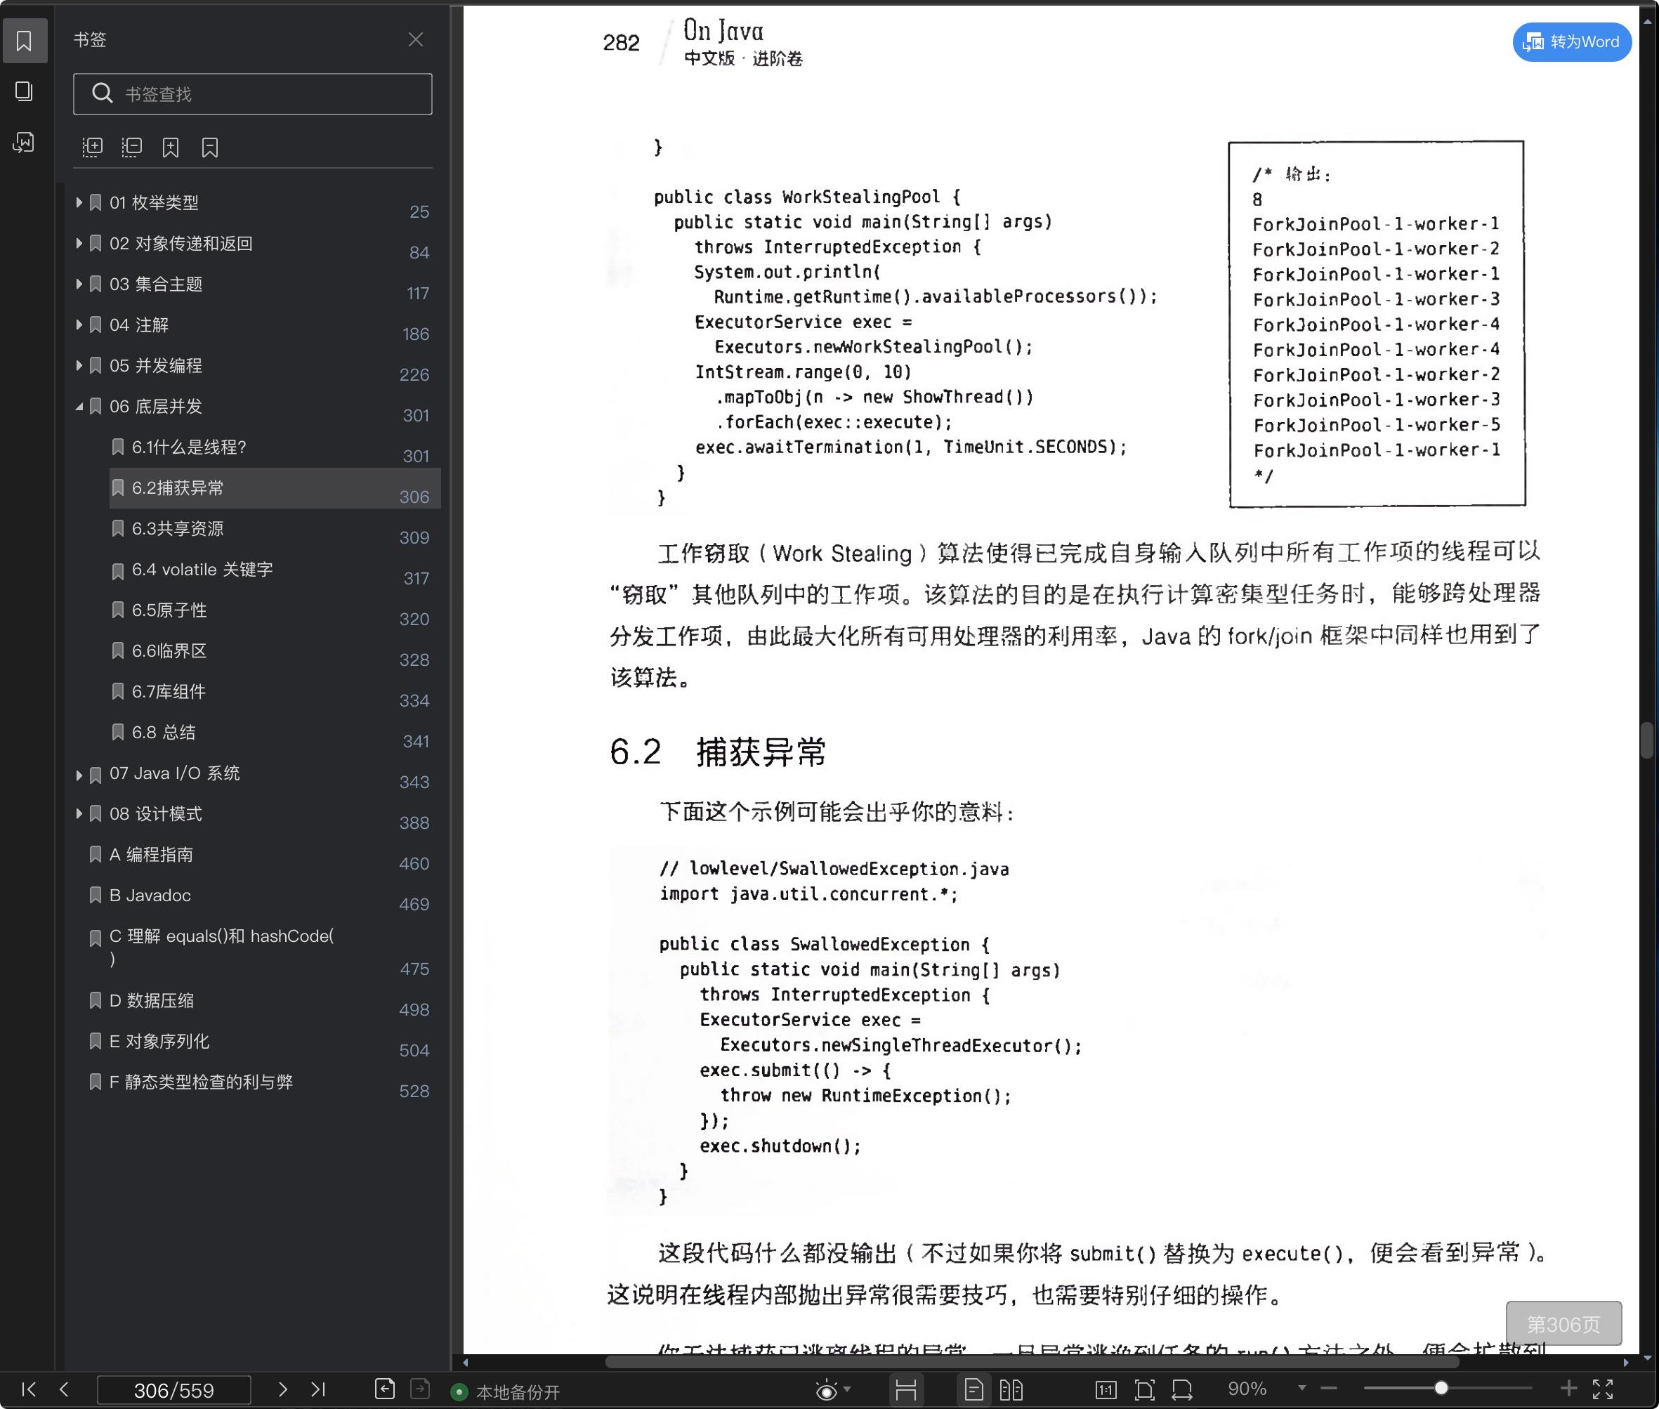Select two-page view icon
The width and height of the screenshot is (1659, 1409).
[x=1011, y=1391]
